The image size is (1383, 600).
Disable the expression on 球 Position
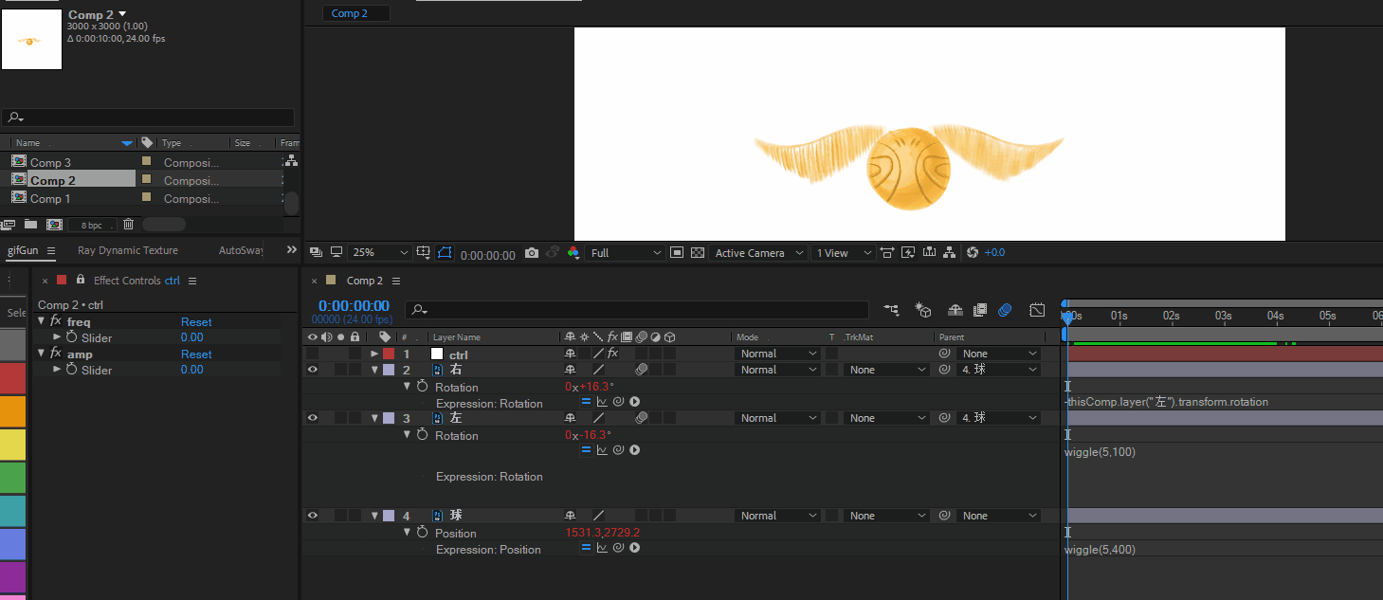click(586, 548)
